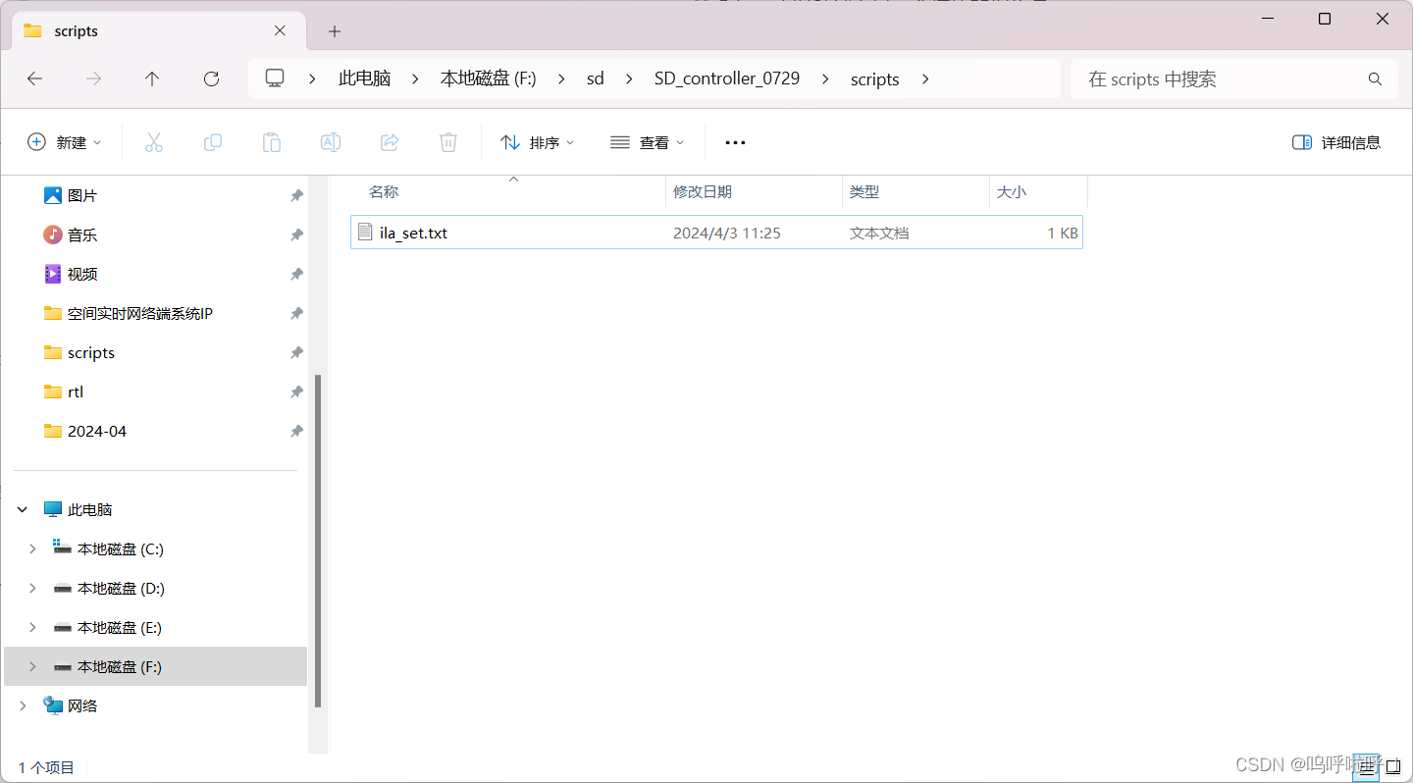Click the PC monitor icon in address bar
Screen dimensions: 1413x783
[275, 78]
